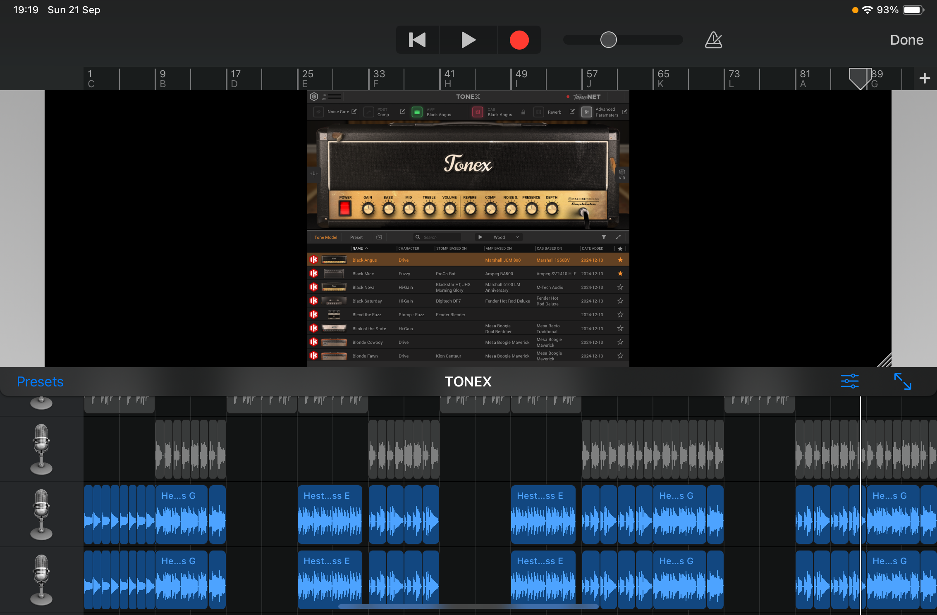This screenshot has width=937, height=615.
Task: Favorite the Black Nova tone model
Action: pyautogui.click(x=620, y=287)
